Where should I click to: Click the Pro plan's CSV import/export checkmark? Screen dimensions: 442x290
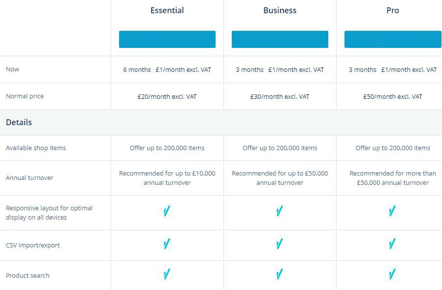(392, 244)
